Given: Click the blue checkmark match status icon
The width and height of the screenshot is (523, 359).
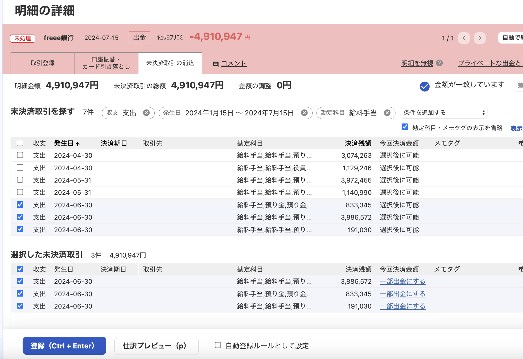Looking at the screenshot, I should click(424, 86).
